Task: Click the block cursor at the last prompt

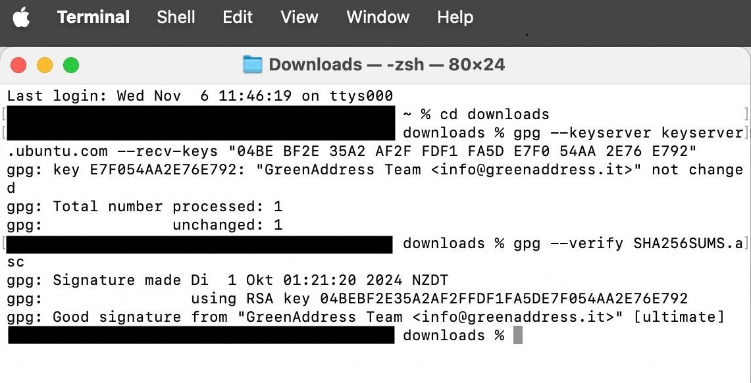Action: (518, 336)
